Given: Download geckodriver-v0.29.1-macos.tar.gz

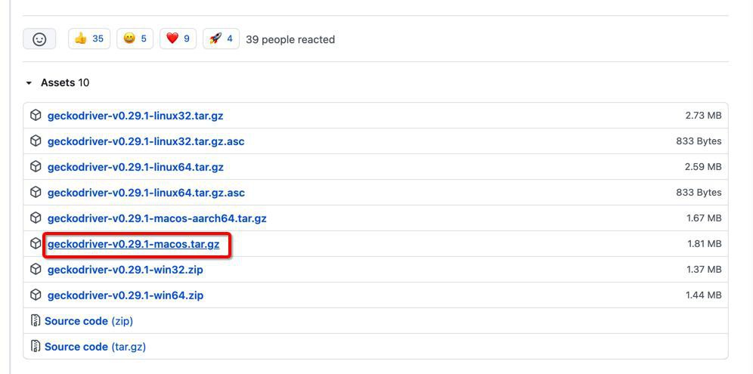Looking at the screenshot, I should pos(134,244).
